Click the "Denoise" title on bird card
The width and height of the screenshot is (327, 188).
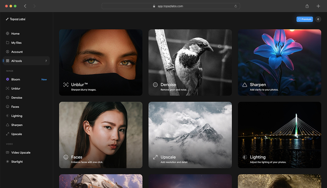[168, 85]
